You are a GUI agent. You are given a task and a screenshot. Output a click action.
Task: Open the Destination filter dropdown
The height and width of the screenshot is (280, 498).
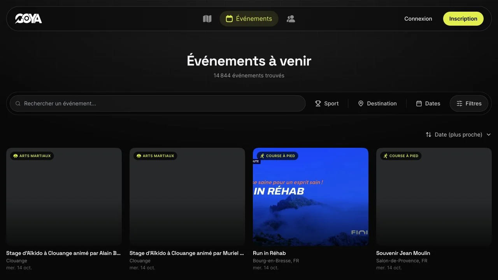tap(377, 103)
